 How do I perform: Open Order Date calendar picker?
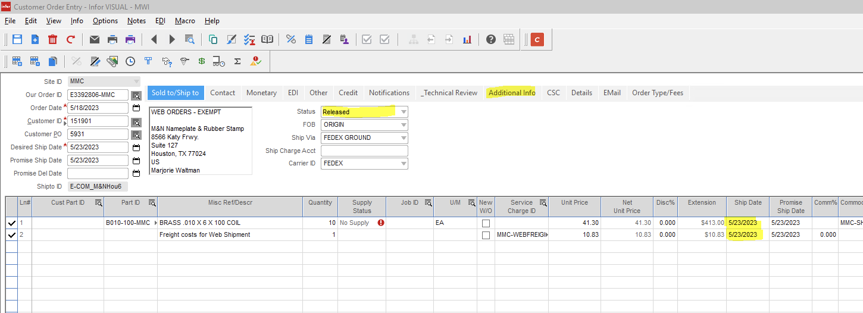136,108
